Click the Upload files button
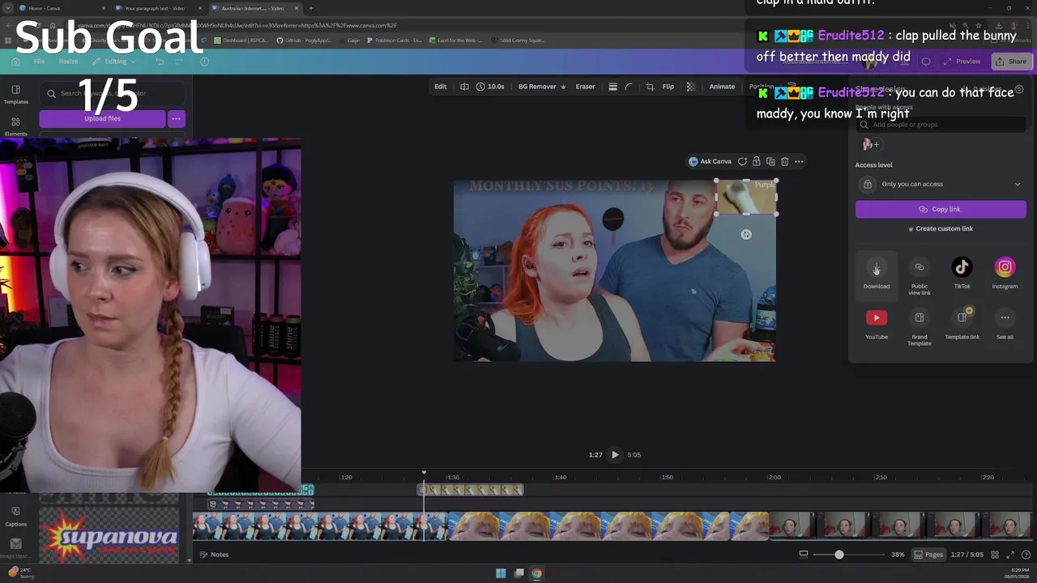The image size is (1037, 583). pos(102,119)
